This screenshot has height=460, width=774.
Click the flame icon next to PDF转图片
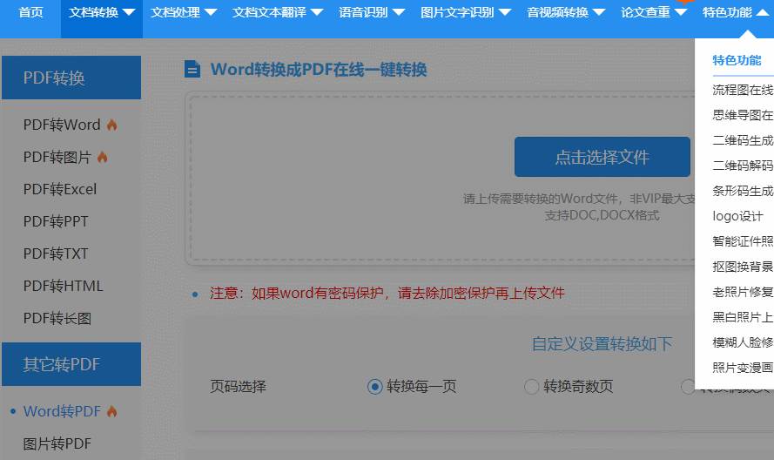coord(102,157)
